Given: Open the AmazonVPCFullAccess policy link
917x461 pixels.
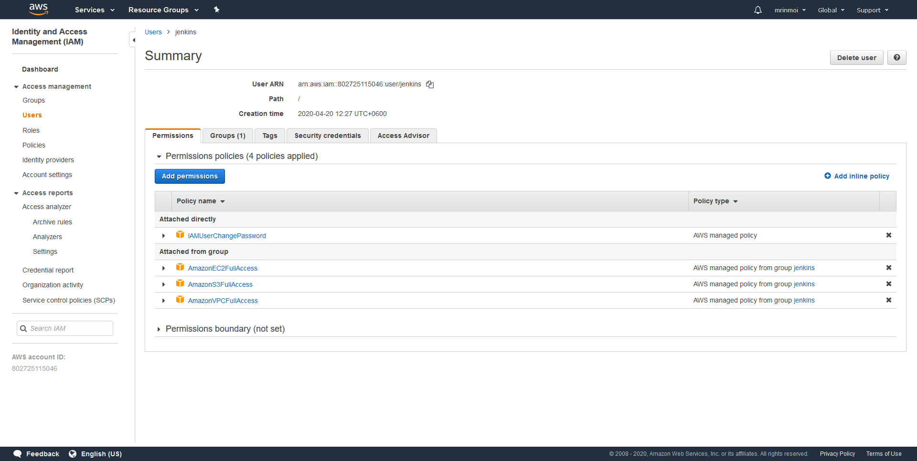Looking at the screenshot, I should point(223,301).
